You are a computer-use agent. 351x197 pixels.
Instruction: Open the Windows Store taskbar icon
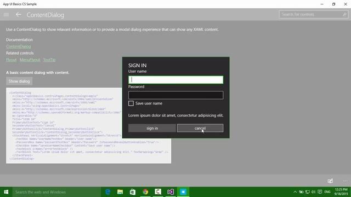(133, 192)
